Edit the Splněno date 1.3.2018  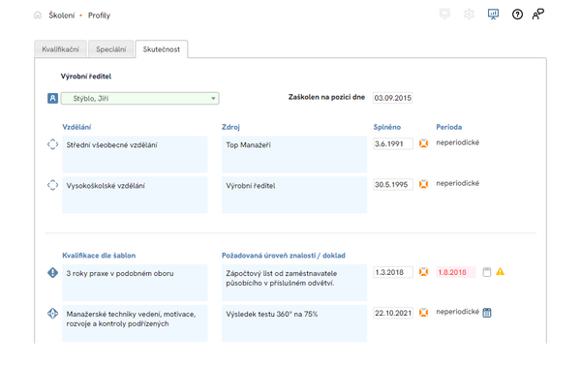pos(393,272)
